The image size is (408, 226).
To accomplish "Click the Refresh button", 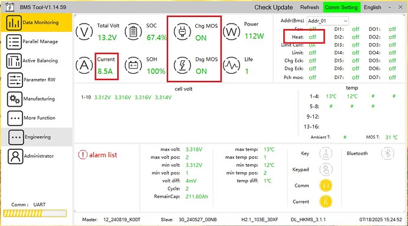I will (309, 7).
